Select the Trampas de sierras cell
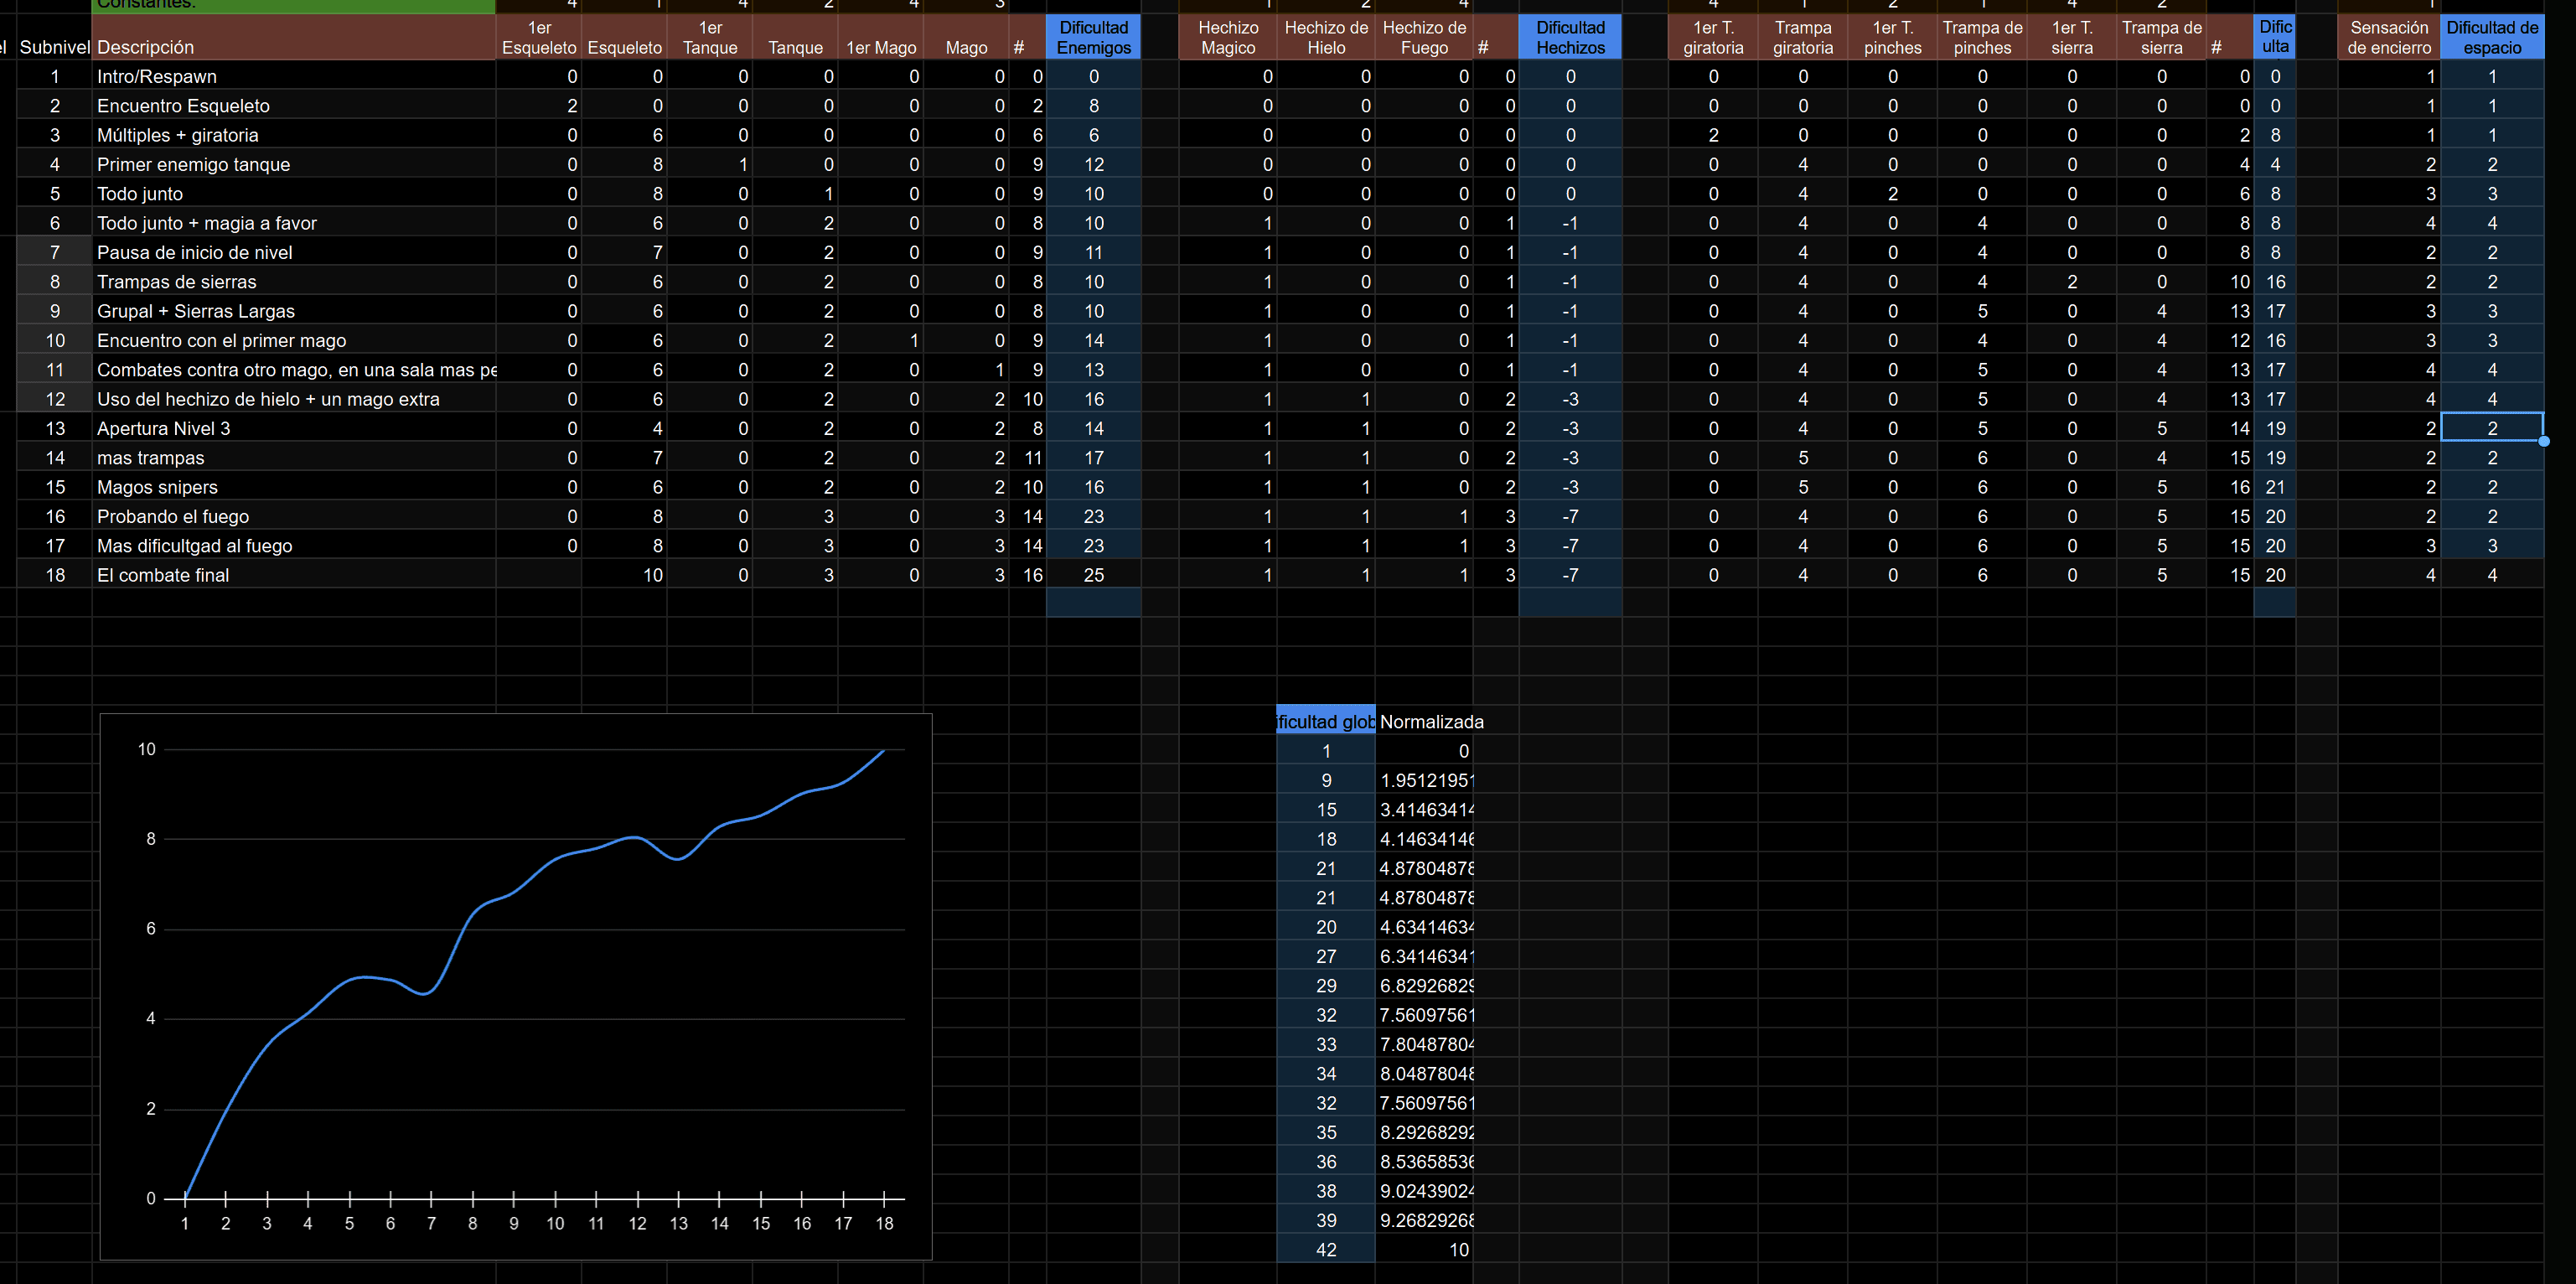This screenshot has width=2576, height=1284. 293,281
